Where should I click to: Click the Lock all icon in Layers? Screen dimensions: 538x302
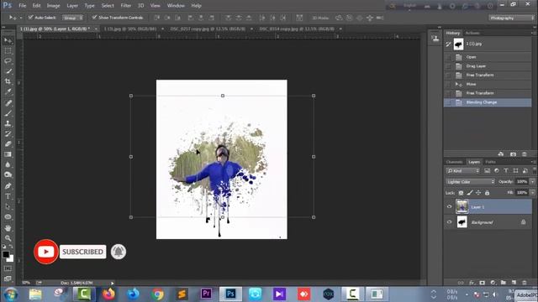pyautogui.click(x=487, y=193)
